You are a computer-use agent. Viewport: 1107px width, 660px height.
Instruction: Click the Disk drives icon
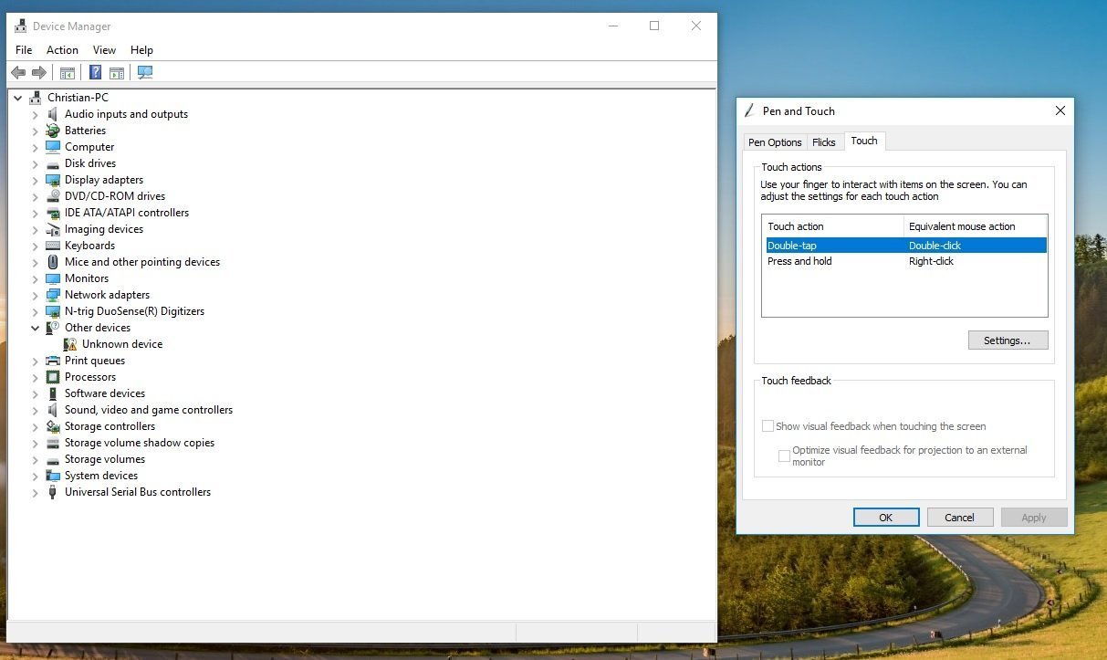click(53, 163)
